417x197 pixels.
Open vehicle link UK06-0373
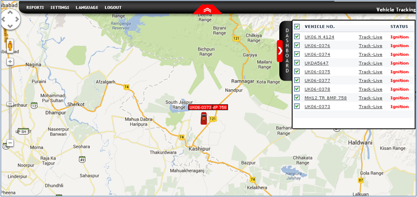pos(317,107)
